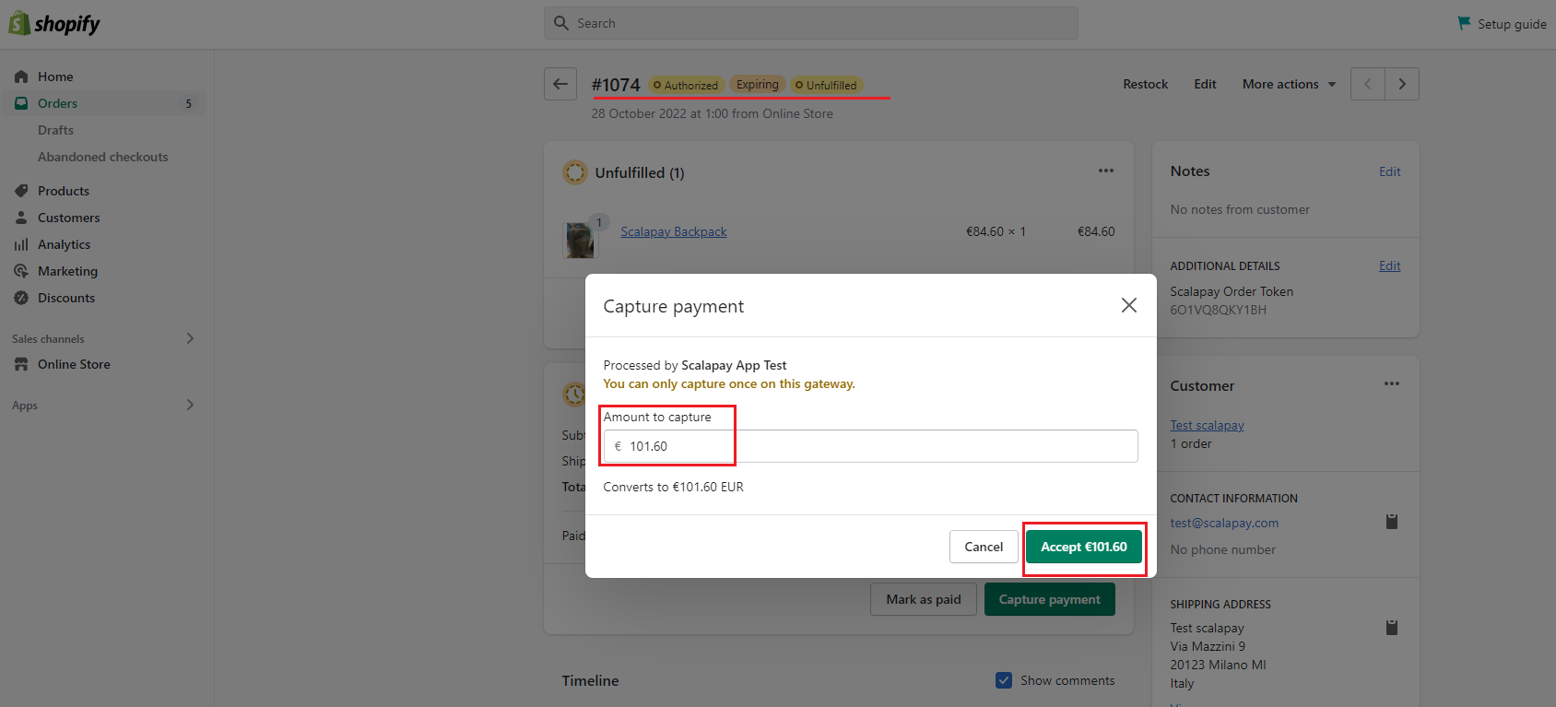Click the Customers person icon

pos(21,218)
